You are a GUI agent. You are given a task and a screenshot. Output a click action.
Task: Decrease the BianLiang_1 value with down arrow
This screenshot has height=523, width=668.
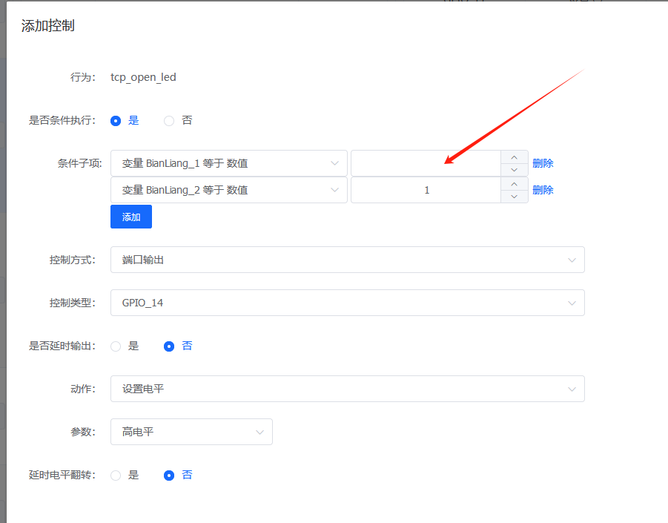pyautogui.click(x=515, y=170)
